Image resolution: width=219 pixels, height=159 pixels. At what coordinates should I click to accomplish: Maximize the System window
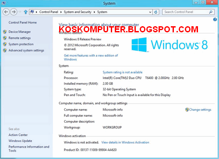(x=203, y=2)
